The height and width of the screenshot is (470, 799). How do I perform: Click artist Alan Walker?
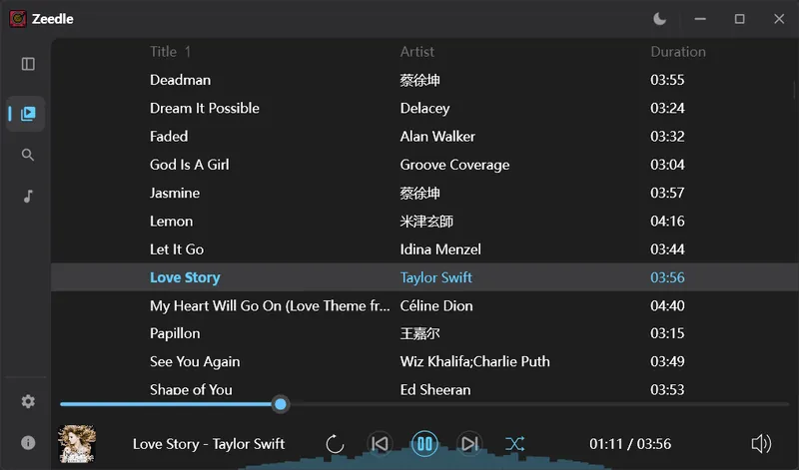437,137
